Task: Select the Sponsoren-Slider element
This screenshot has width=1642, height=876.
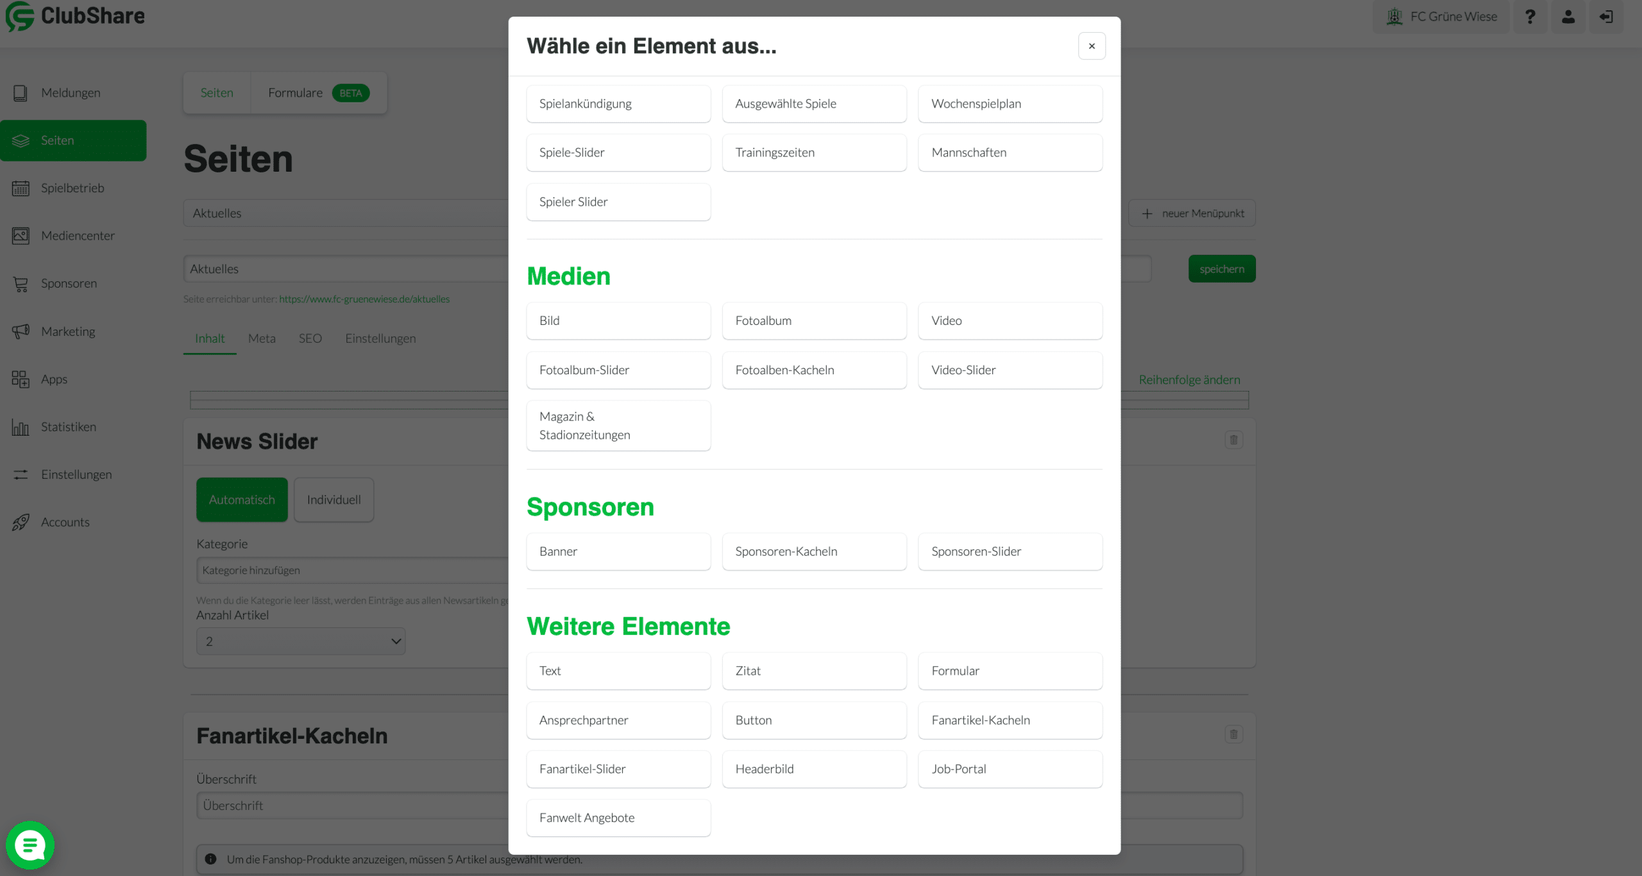Action: pyautogui.click(x=1010, y=552)
